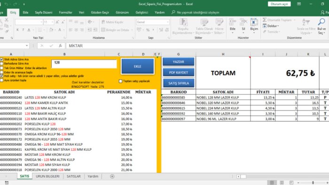329x185 pixels.
Task: Open the Veri ribbon tab
Action: (82, 13)
